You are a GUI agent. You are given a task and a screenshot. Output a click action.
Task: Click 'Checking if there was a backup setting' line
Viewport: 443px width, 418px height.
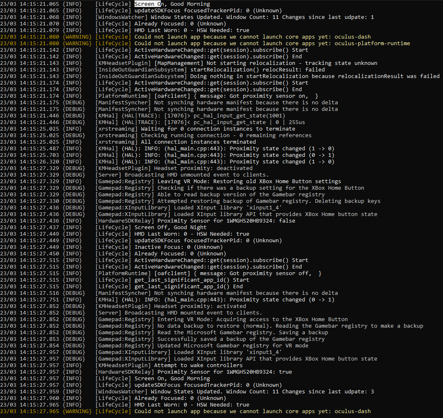(182, 188)
